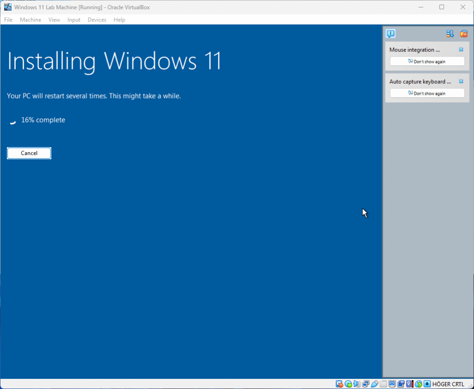Viewport: 474px width, 389px height.
Task: Cancel the Windows 11 installation
Action: coord(29,153)
